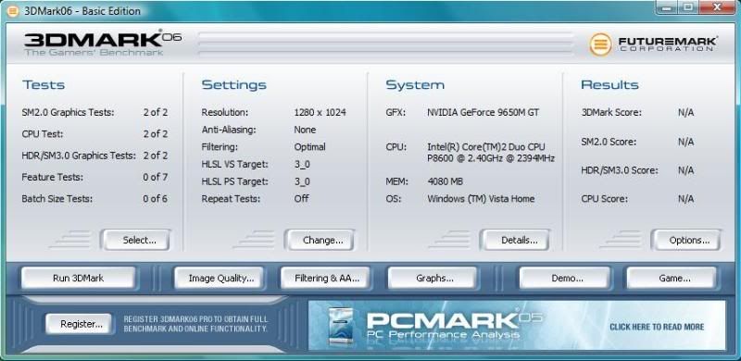
Task: Click the PCMark05 box product image
Action: pyautogui.click(x=340, y=326)
